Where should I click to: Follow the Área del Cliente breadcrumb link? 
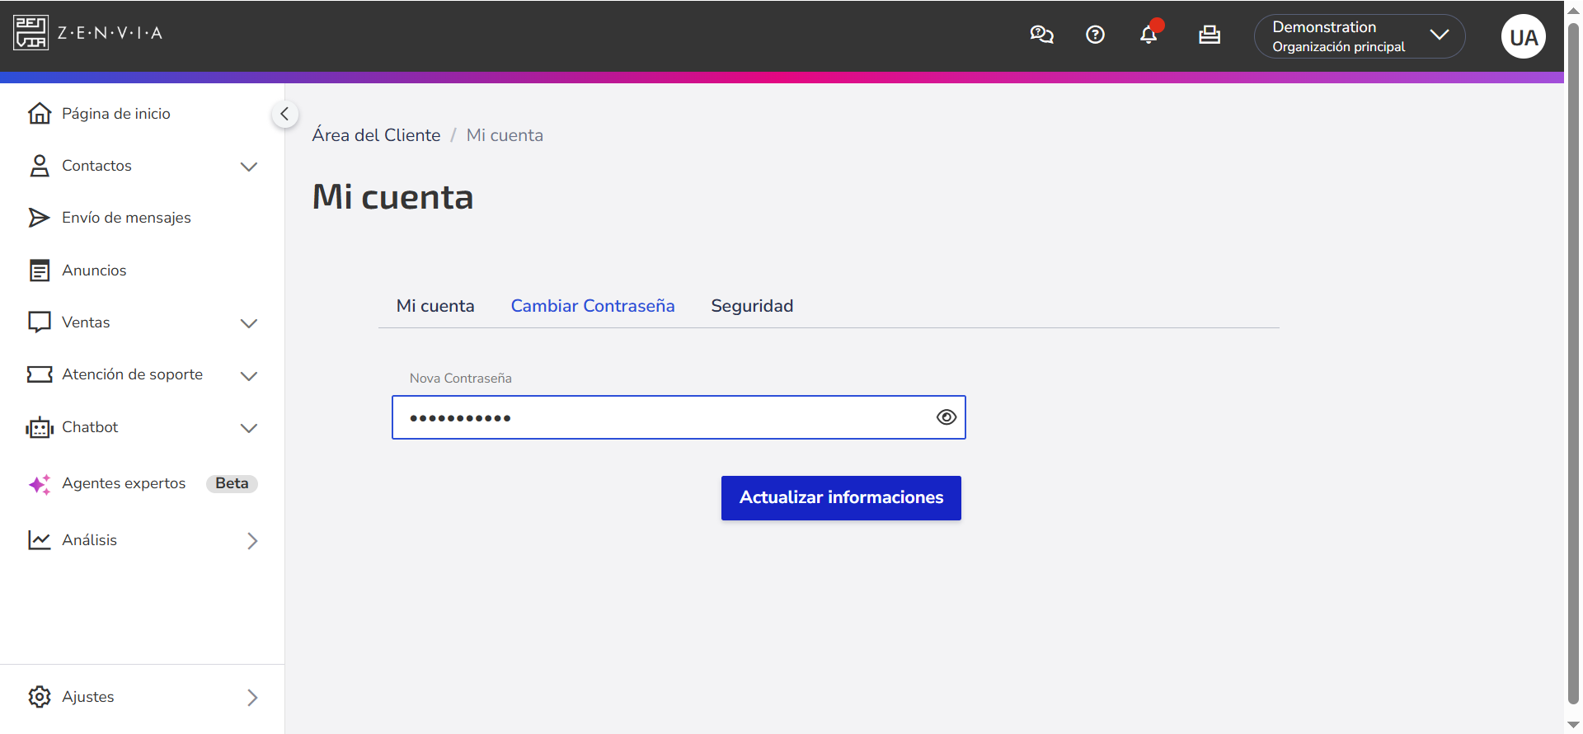point(376,135)
